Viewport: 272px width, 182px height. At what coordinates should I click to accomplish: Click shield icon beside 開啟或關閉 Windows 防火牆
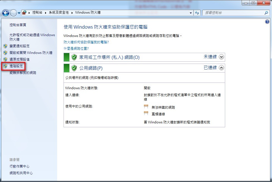click(x=5, y=53)
